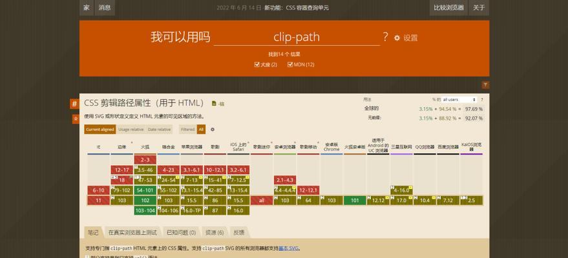Viewport: 568px width, 258px height.
Task: Click the 边缘 browser column header
Action: pyautogui.click(x=121, y=147)
